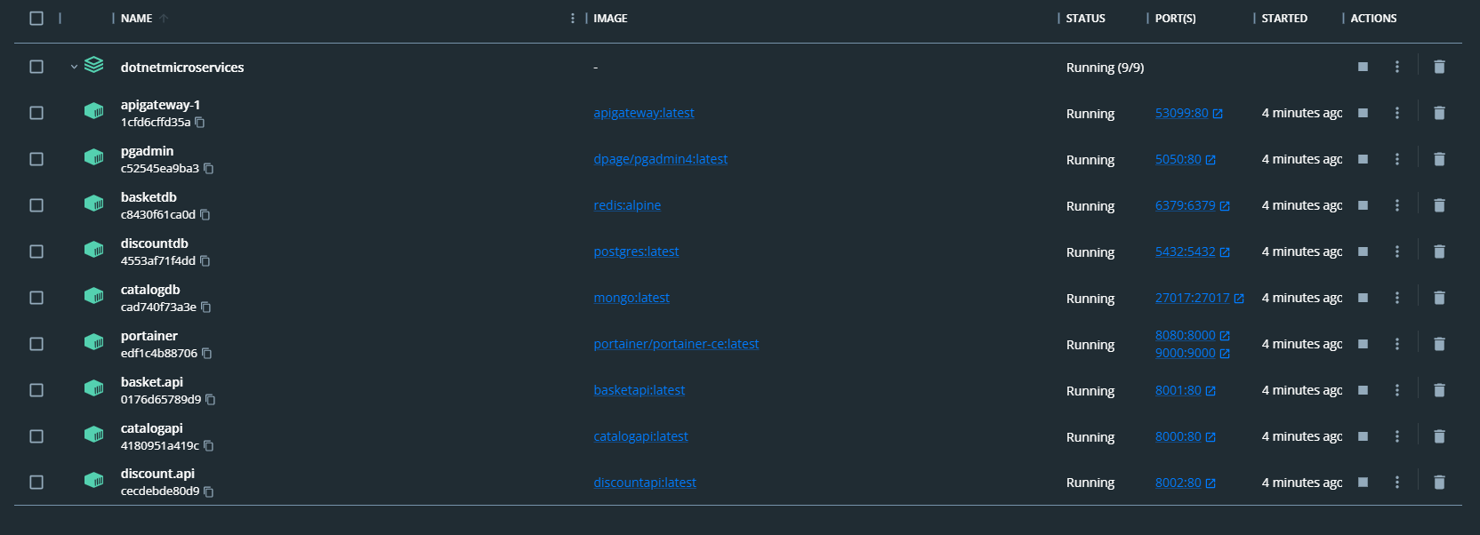Open the postgres:latest image link

pyautogui.click(x=636, y=252)
